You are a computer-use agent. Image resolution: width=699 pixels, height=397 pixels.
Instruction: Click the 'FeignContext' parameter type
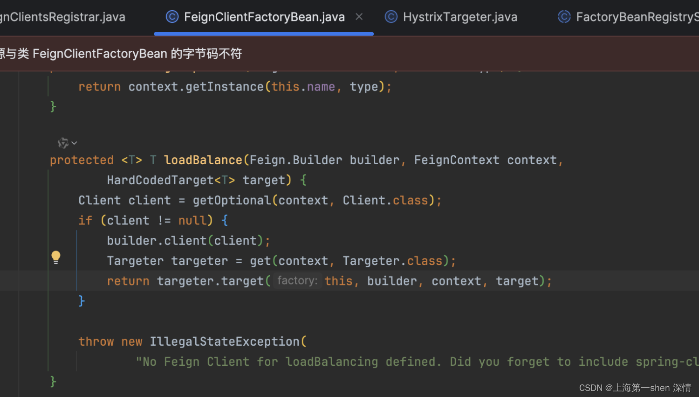pyautogui.click(x=457, y=160)
